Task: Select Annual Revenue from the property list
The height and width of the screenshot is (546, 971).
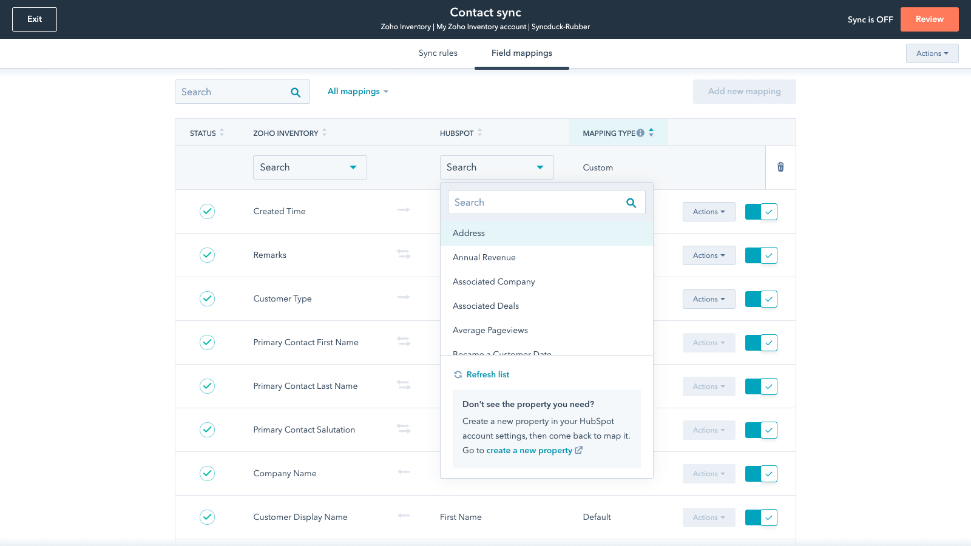Action: pos(484,257)
